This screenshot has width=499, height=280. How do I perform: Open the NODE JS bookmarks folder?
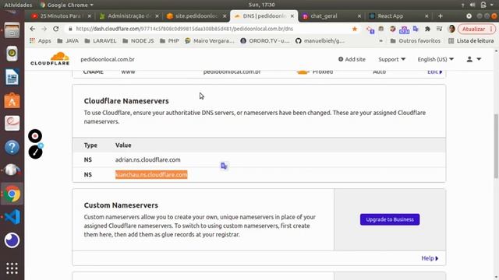(x=138, y=40)
